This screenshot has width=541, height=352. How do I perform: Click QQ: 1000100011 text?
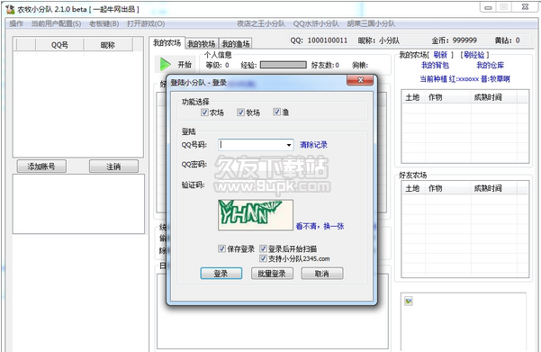tap(319, 41)
